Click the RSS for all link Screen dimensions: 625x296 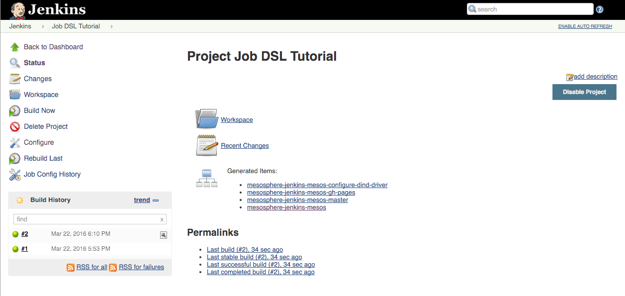tap(91, 267)
